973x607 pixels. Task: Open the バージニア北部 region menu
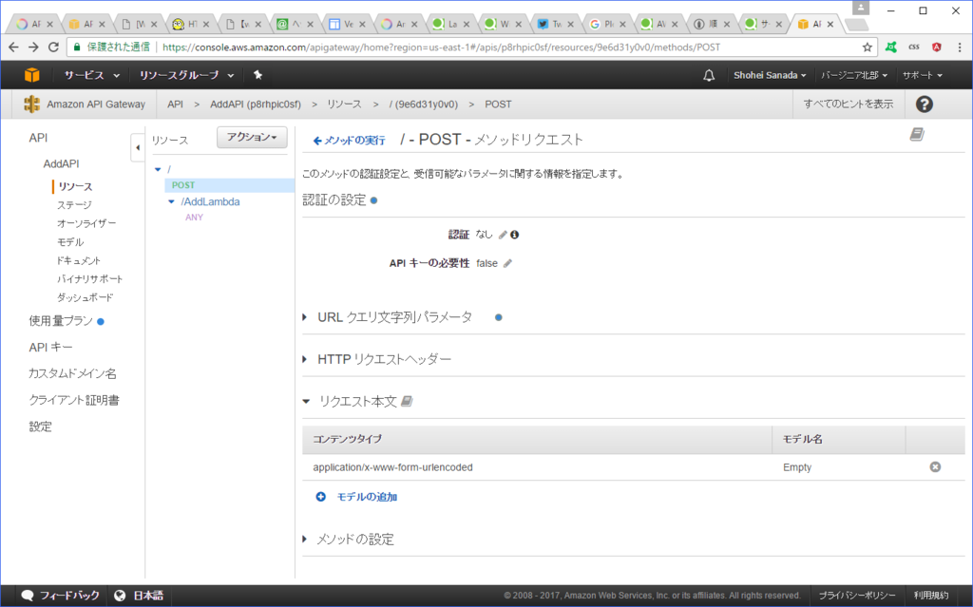pos(852,74)
